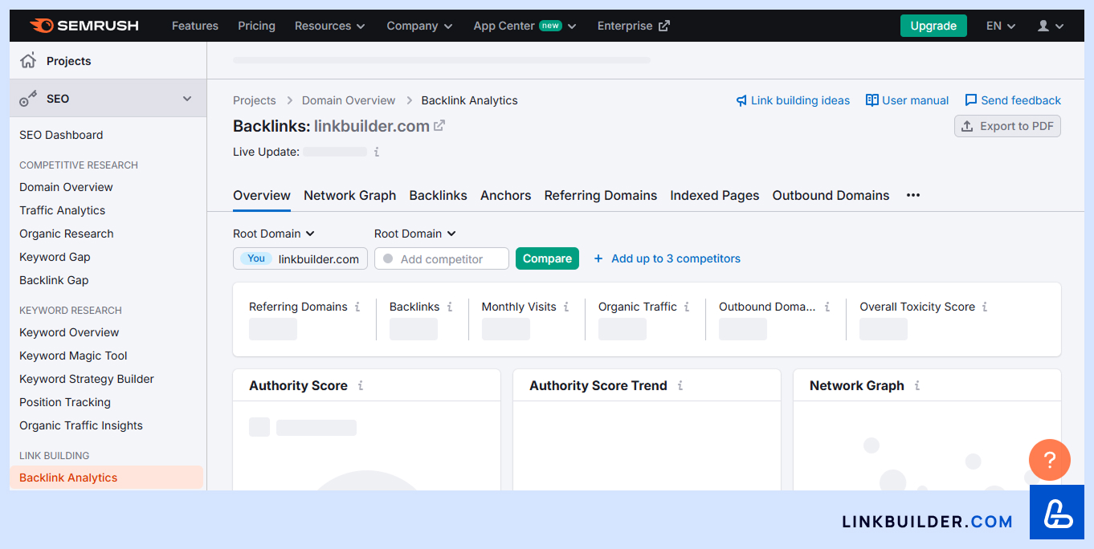Image resolution: width=1094 pixels, height=549 pixels.
Task: Click the Send feedback chat icon
Action: [971, 100]
